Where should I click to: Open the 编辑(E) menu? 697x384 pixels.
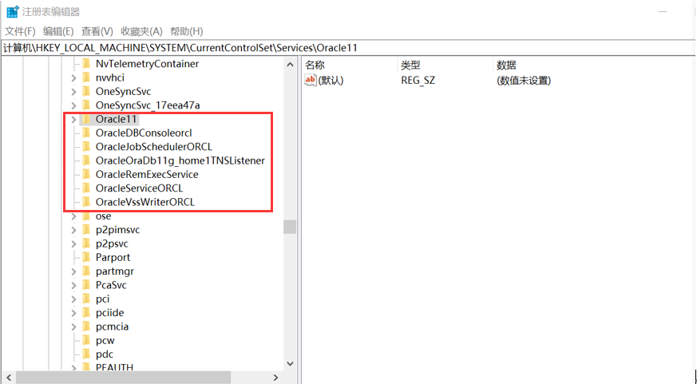(58, 32)
